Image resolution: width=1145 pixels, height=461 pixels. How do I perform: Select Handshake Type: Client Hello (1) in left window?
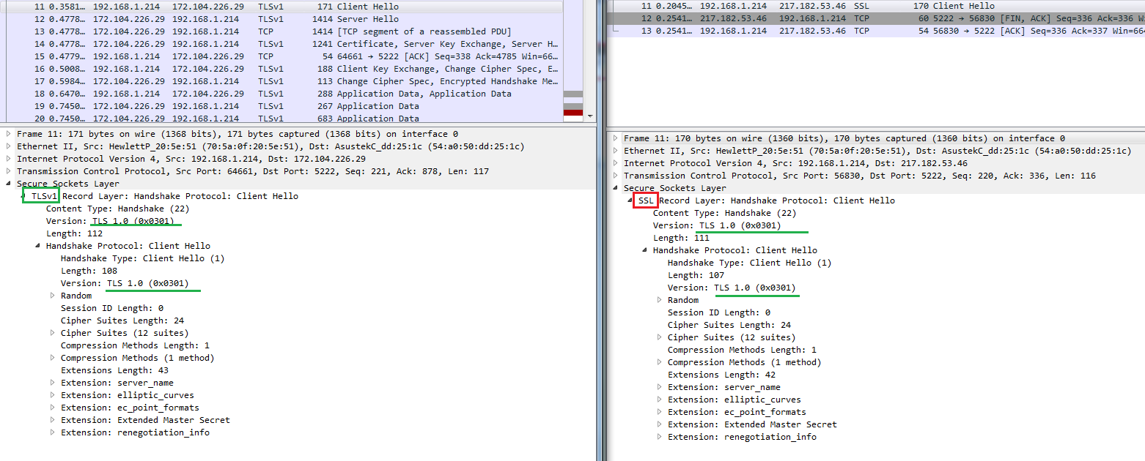pos(143,258)
